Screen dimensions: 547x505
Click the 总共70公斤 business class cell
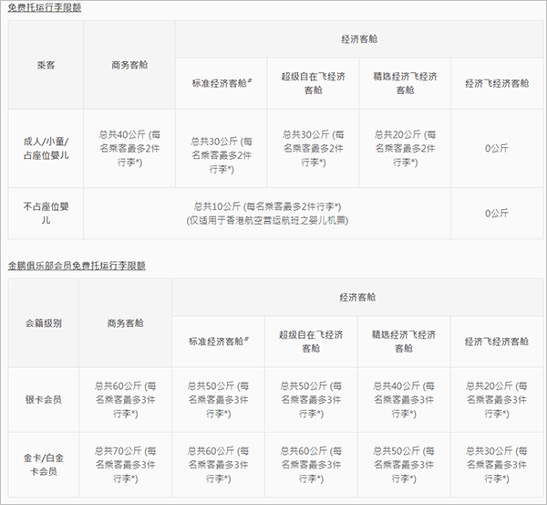tap(125, 464)
